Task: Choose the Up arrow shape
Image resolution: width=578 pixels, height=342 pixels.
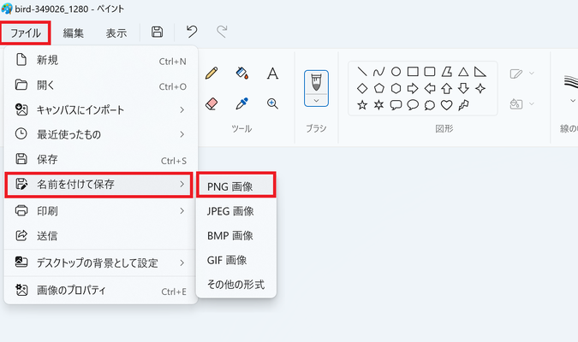Action: (x=446, y=88)
